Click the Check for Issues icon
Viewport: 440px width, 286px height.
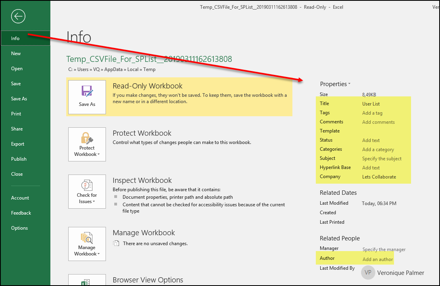click(87, 186)
